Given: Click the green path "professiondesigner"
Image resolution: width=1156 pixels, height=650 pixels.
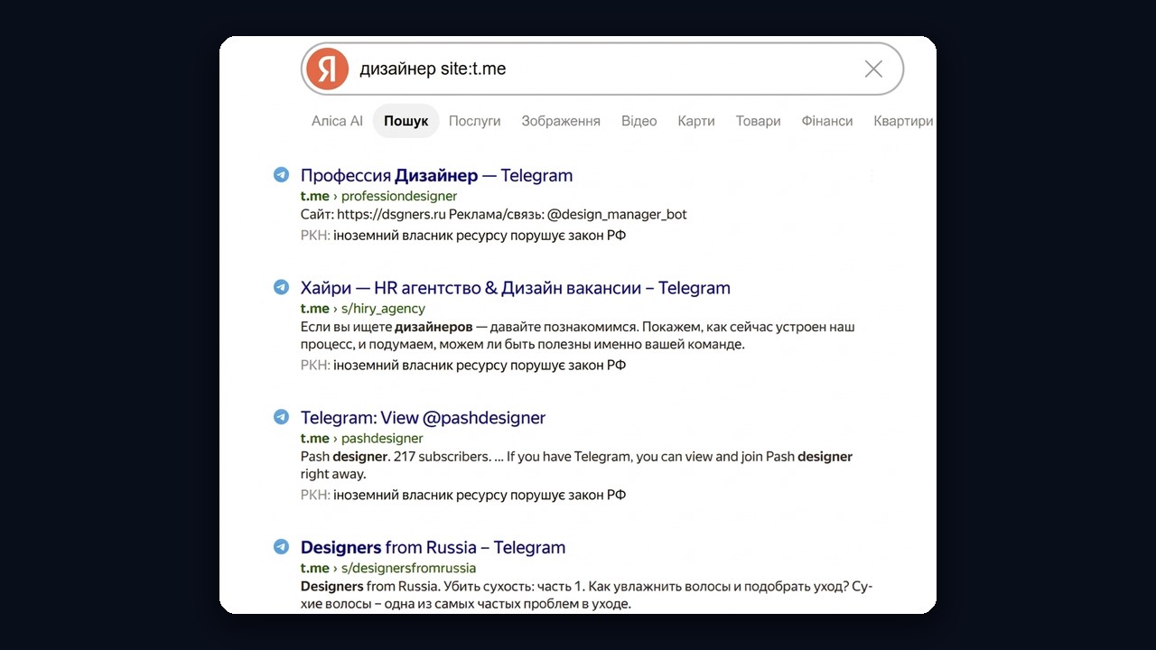Looking at the screenshot, I should pos(399,196).
